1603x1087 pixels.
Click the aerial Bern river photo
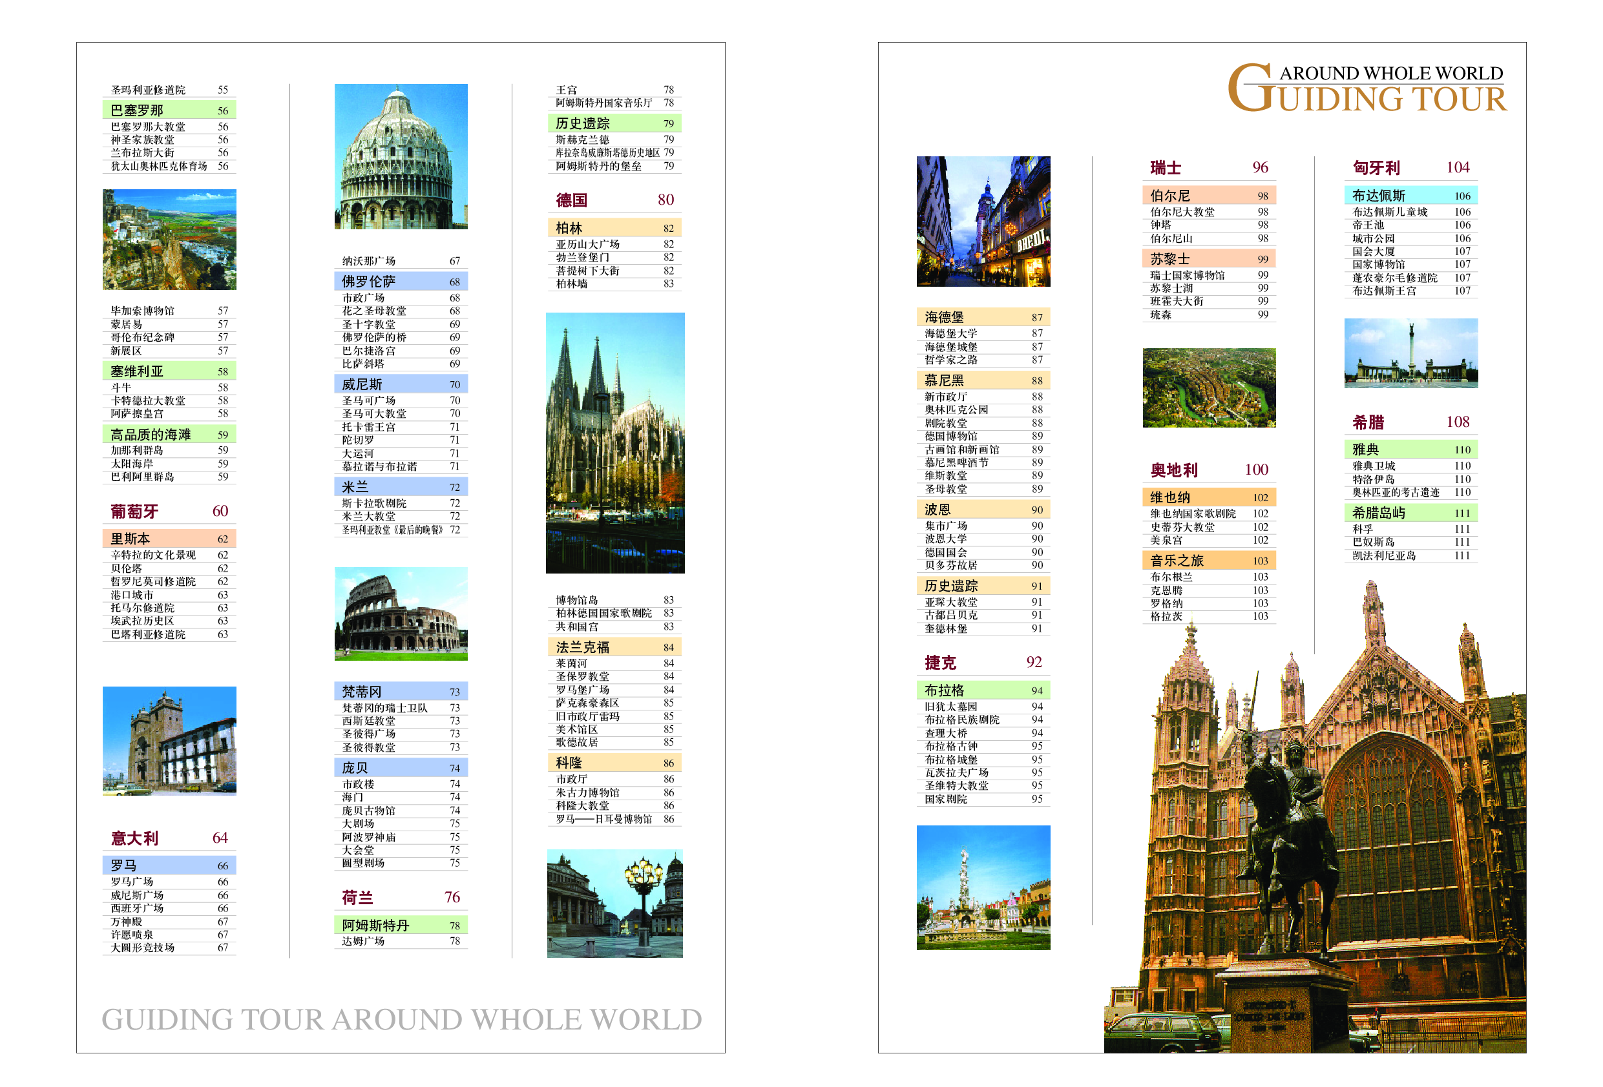coord(1208,388)
